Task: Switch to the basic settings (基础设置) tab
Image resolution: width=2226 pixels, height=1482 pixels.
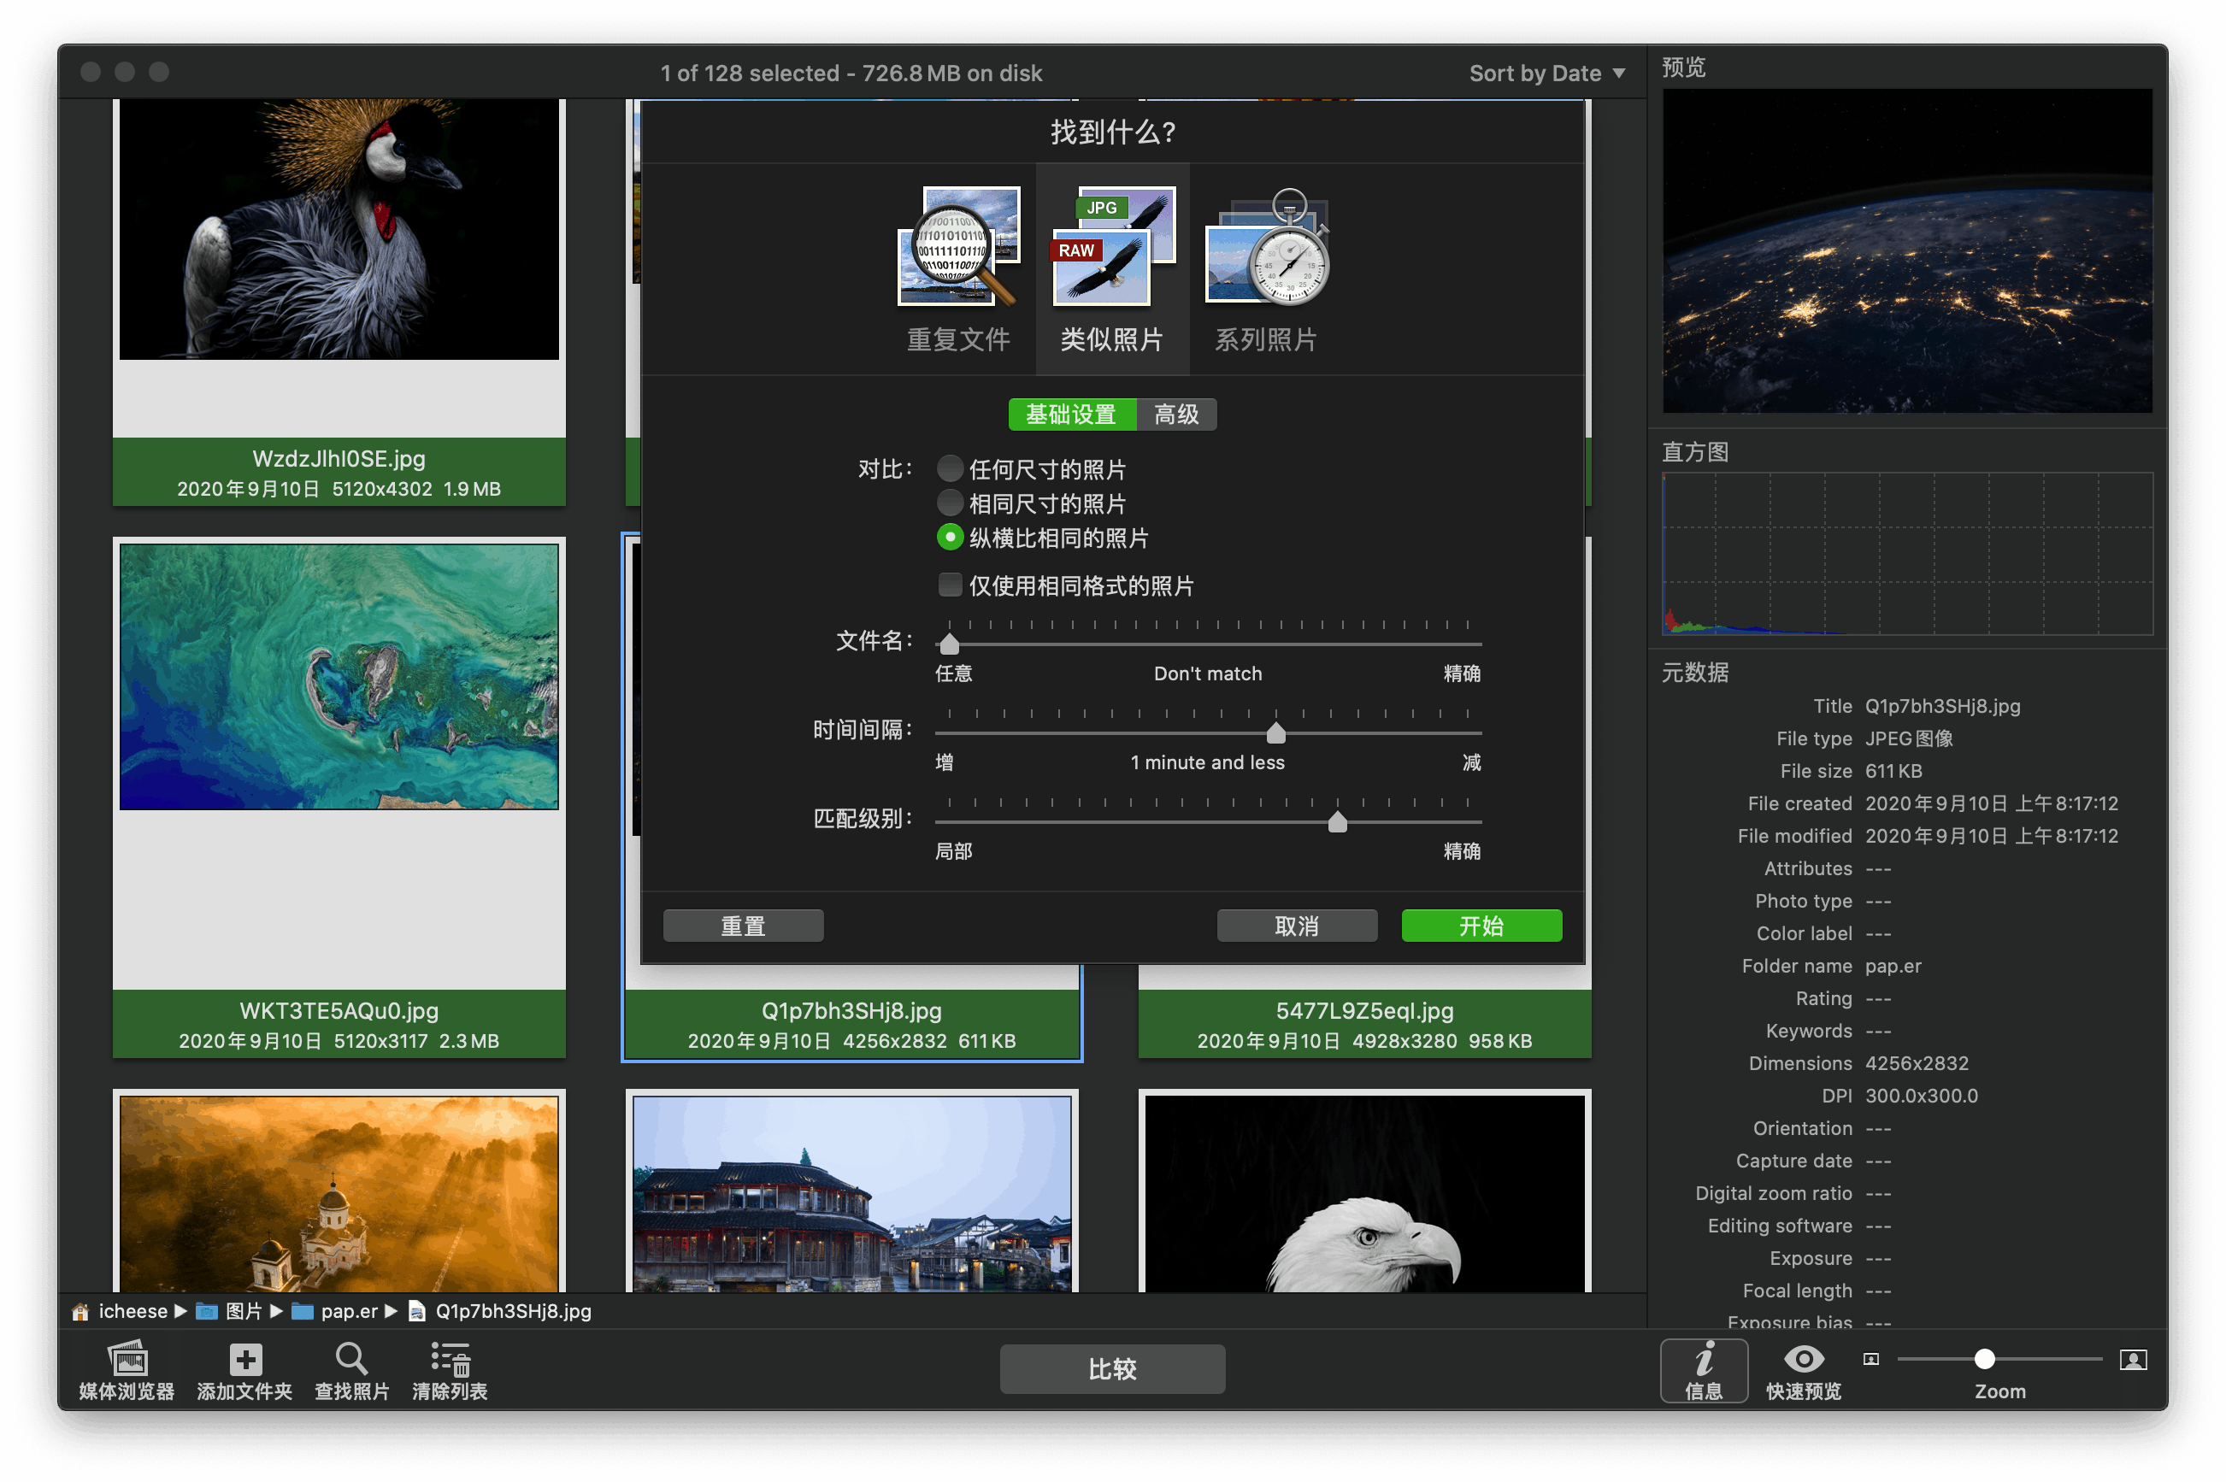Action: pos(1071,414)
